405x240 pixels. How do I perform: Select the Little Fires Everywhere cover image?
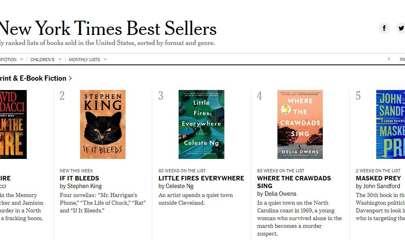[201, 124]
